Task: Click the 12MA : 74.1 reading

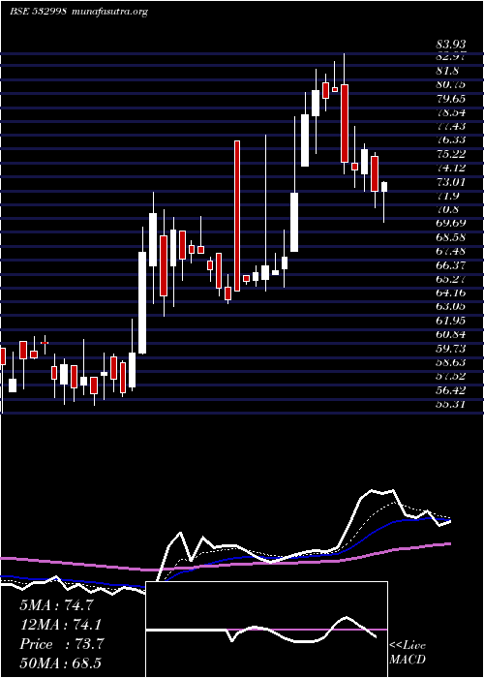Action: (x=62, y=625)
